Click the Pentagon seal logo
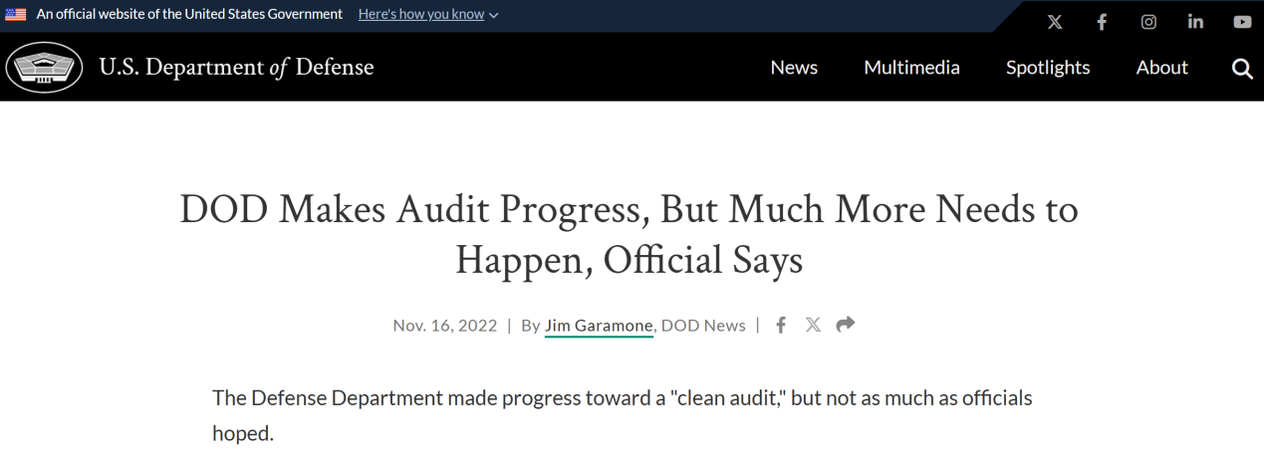The width and height of the screenshot is (1264, 473). point(45,68)
